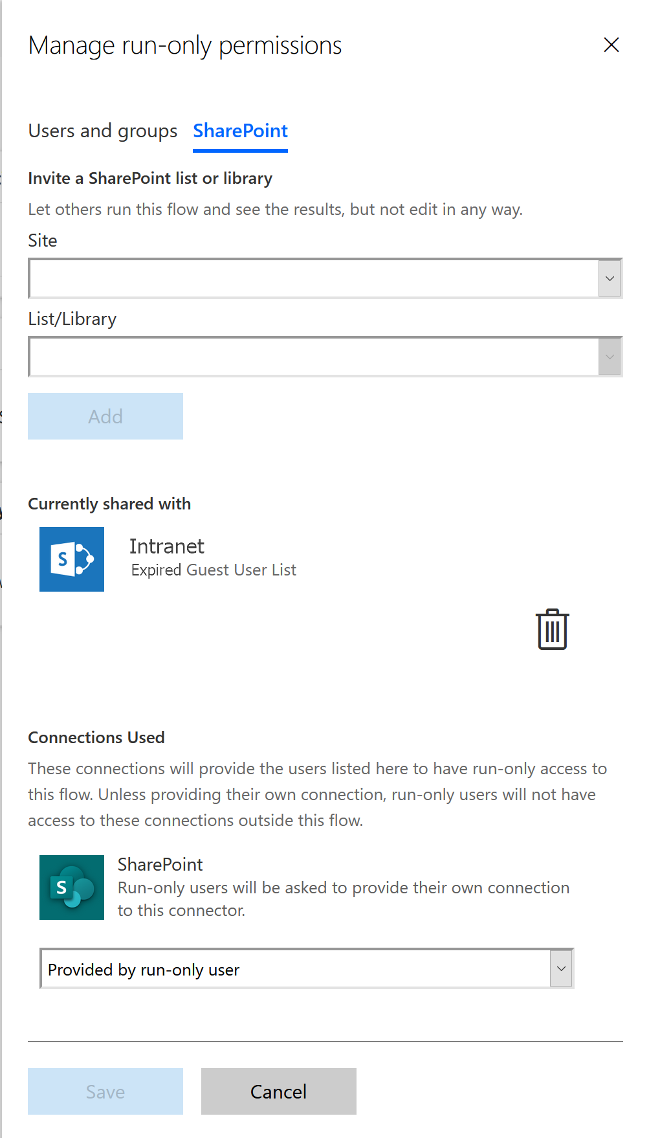Click the Save button
The height and width of the screenshot is (1138, 649).
(x=105, y=1091)
